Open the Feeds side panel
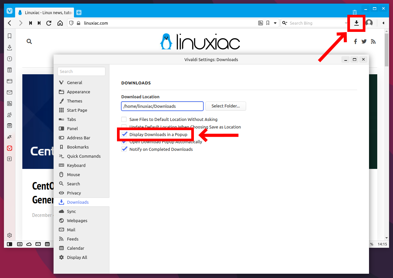Viewport: 393px width, 278px height. pyautogui.click(x=10, y=103)
